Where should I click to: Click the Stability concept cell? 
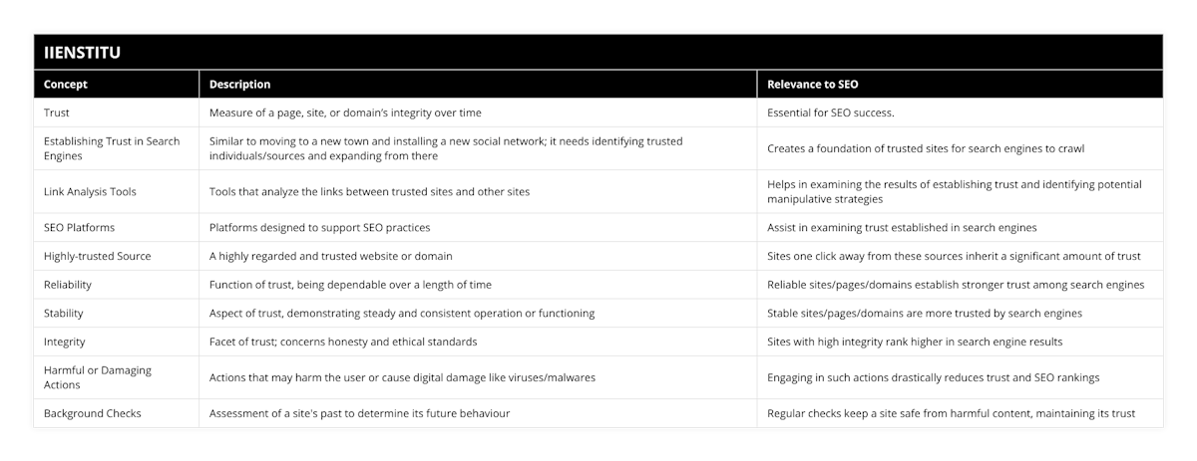64,313
